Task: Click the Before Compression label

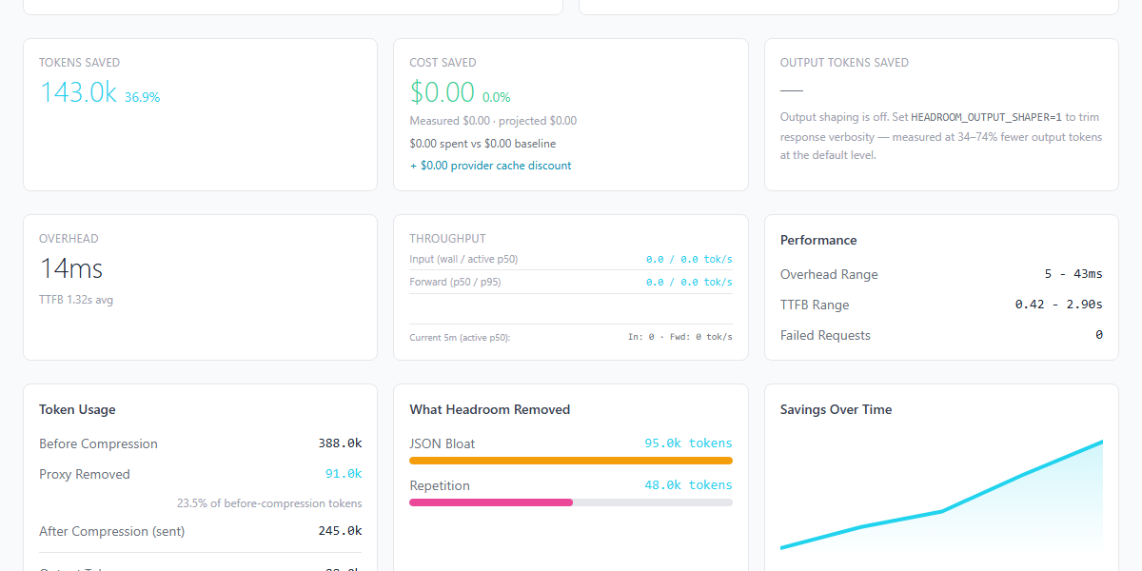Action: pyautogui.click(x=98, y=443)
